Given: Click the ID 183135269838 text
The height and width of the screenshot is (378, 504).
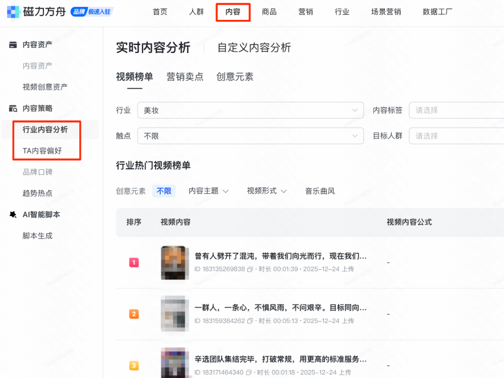Looking at the screenshot, I should point(220,269).
